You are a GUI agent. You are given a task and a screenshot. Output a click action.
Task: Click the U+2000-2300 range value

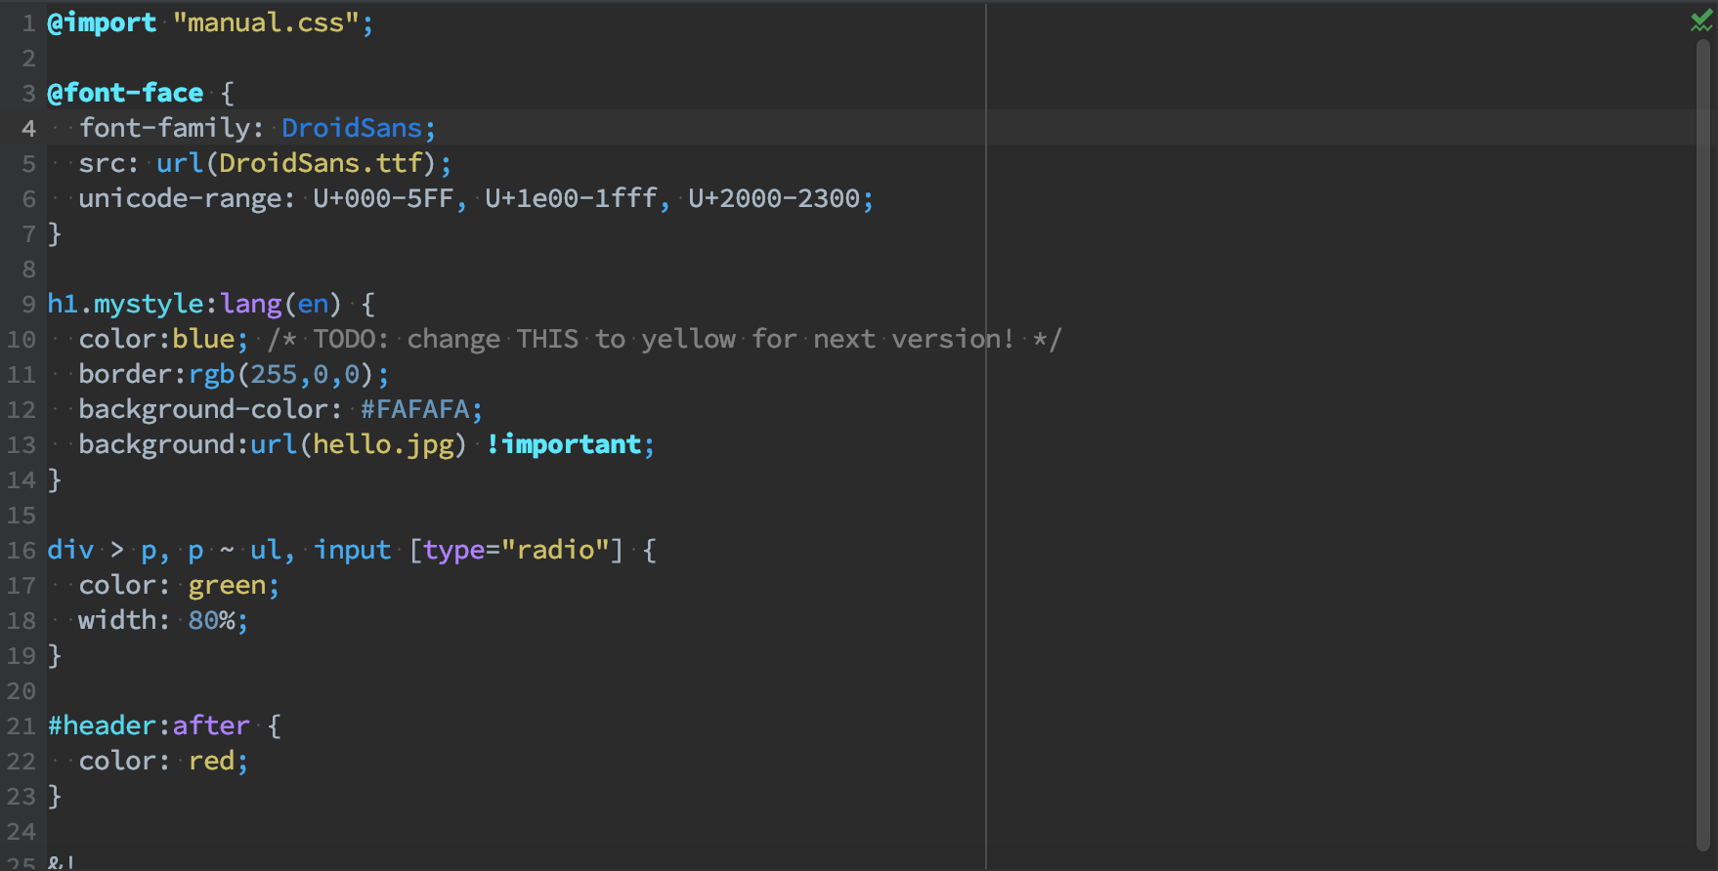774,198
